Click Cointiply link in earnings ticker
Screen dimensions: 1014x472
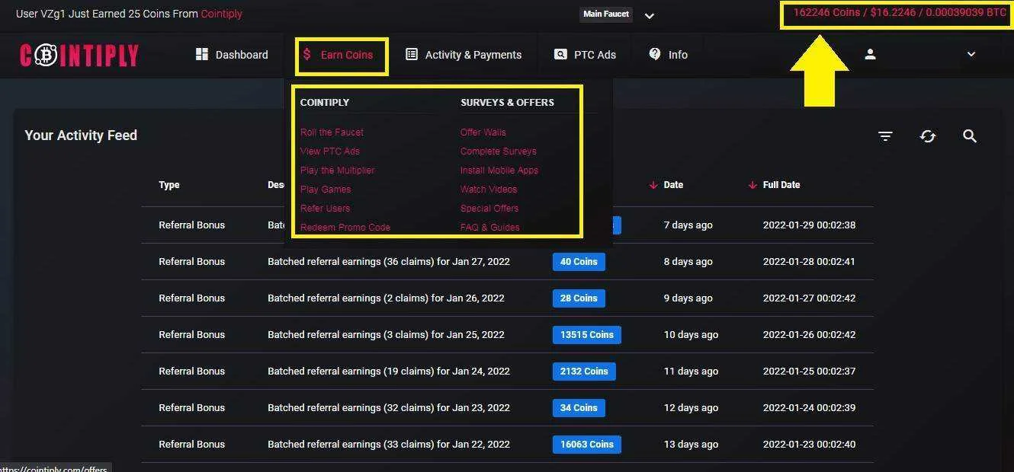pyautogui.click(x=222, y=14)
